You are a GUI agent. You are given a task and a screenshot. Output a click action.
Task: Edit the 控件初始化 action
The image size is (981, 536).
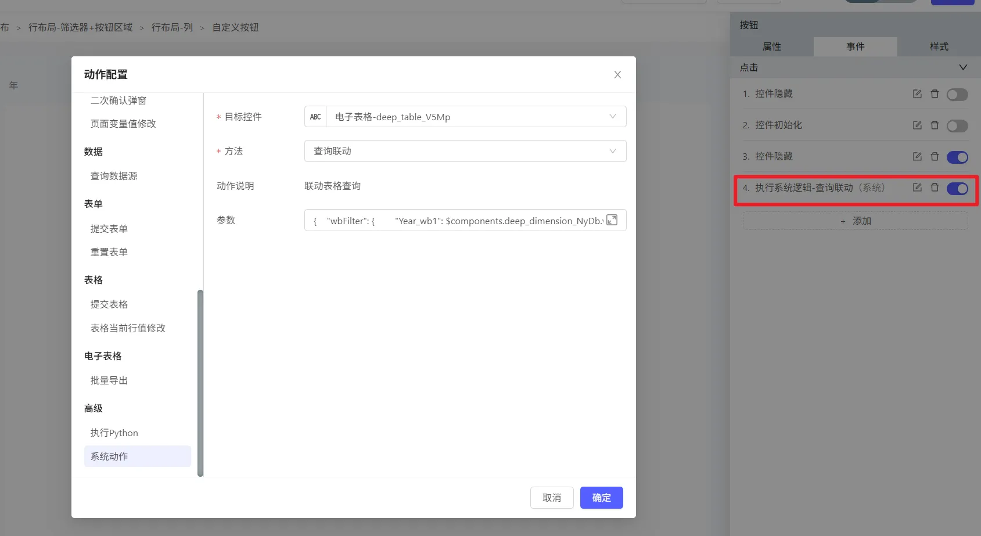917,125
